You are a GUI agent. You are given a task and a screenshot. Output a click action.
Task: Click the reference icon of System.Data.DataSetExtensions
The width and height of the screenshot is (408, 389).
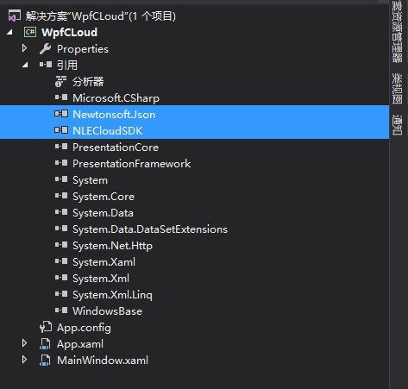click(x=61, y=229)
